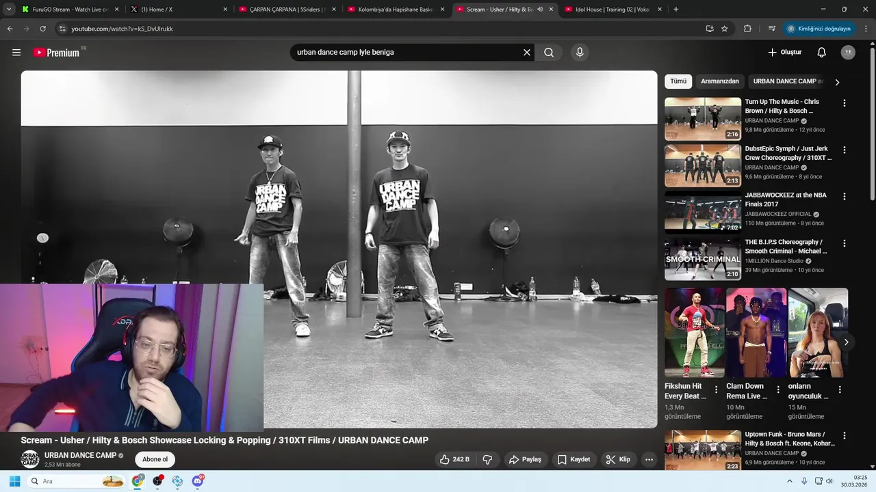This screenshot has height=492, width=876.
Task: Click Kimliğinizi doğrulayın profile button
Action: (819, 29)
